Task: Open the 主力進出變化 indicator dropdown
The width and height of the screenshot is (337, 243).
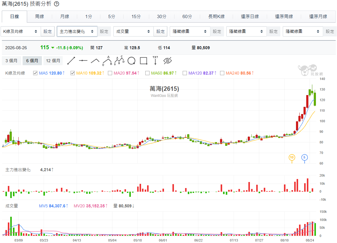Action: (x=77, y=31)
